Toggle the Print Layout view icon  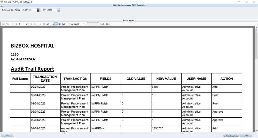56,24
